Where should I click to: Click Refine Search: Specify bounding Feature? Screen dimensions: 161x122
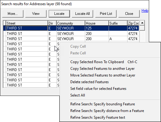point(103,104)
